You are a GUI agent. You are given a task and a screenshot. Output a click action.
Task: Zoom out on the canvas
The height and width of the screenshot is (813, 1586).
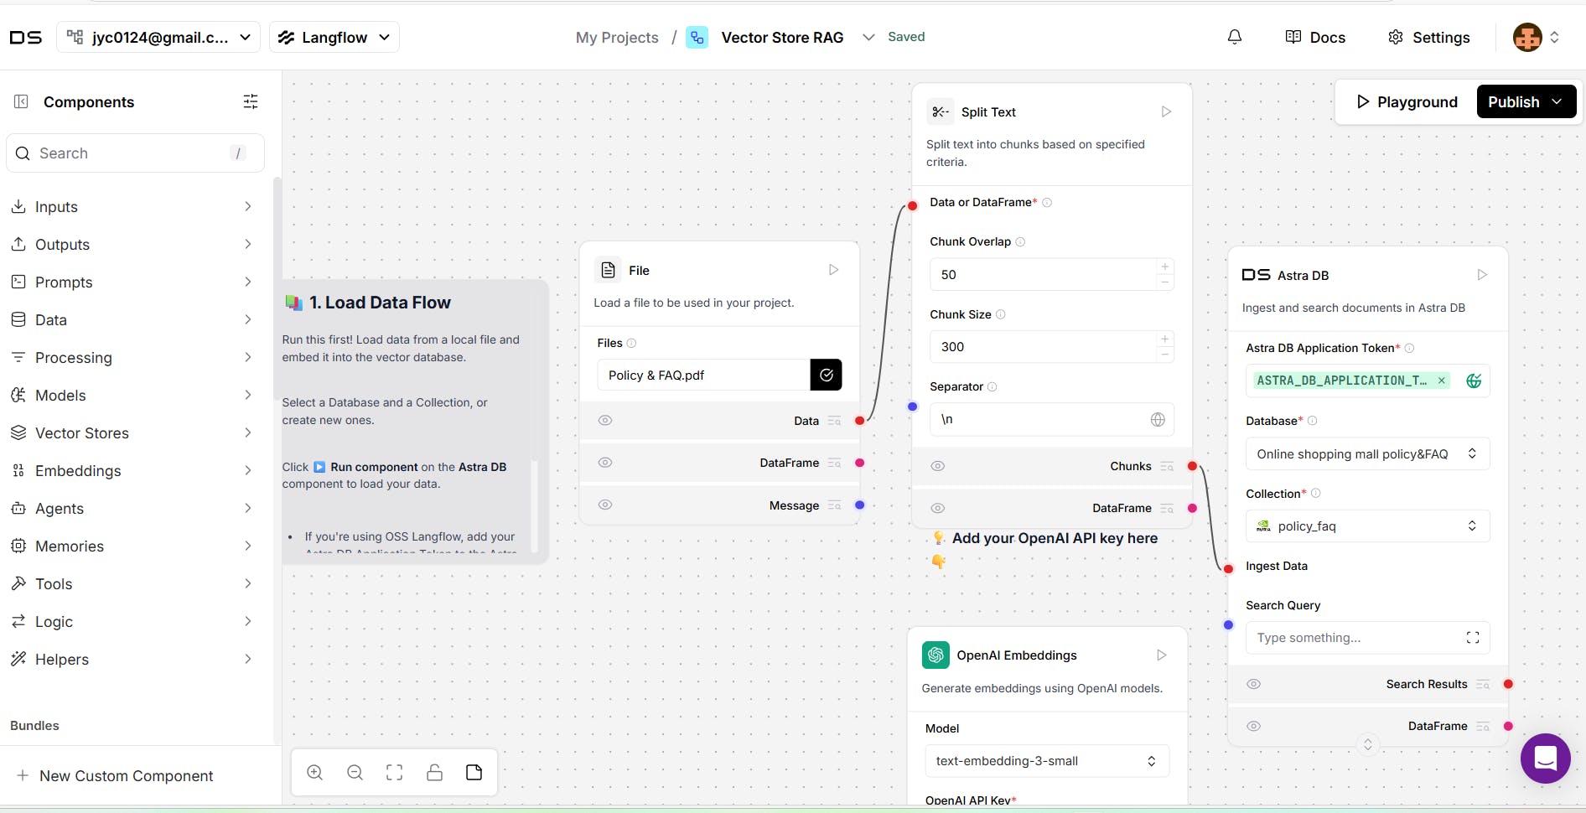355,773
